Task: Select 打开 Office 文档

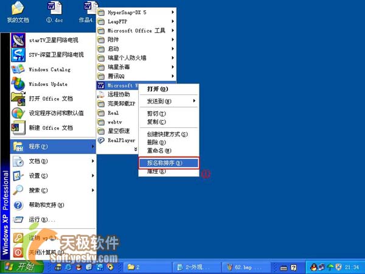Action: tap(53, 99)
